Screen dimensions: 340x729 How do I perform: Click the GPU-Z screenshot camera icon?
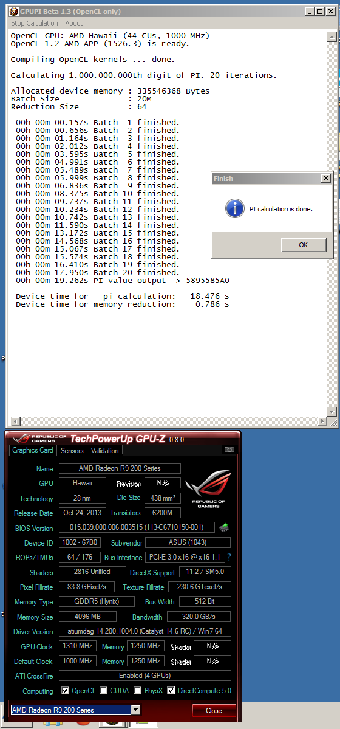[x=229, y=450]
